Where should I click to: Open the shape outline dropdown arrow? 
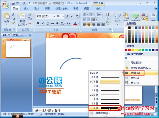pos(146,18)
